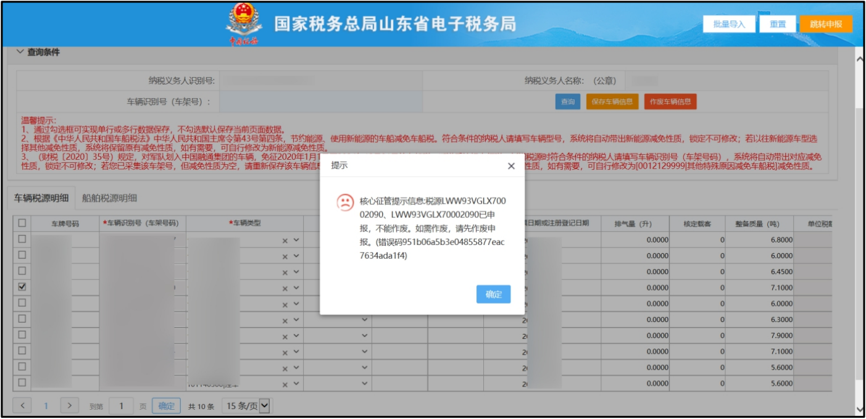Image resolution: width=866 pixels, height=419 pixels.
Task: Open the 15条/页 page size dropdown
Action: point(247,405)
